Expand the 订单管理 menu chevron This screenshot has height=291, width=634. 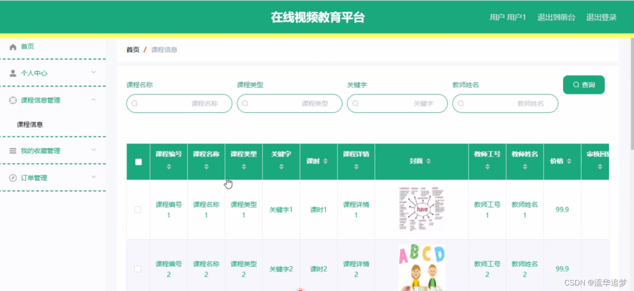click(x=93, y=177)
